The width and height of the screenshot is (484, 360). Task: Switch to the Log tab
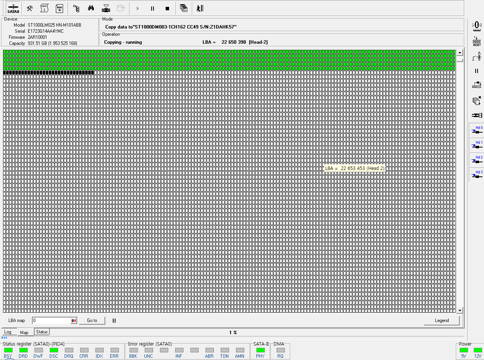pos(8,332)
